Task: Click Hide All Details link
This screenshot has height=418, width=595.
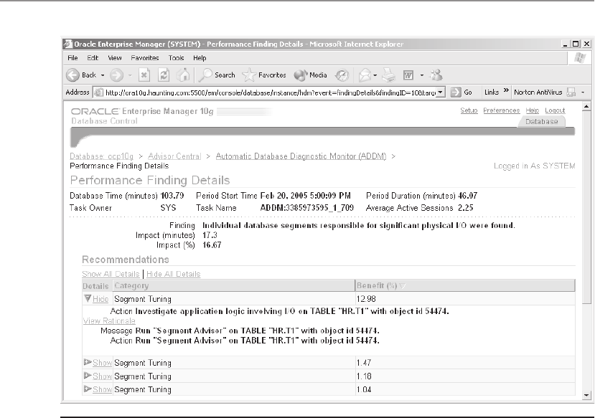Action: (174, 274)
